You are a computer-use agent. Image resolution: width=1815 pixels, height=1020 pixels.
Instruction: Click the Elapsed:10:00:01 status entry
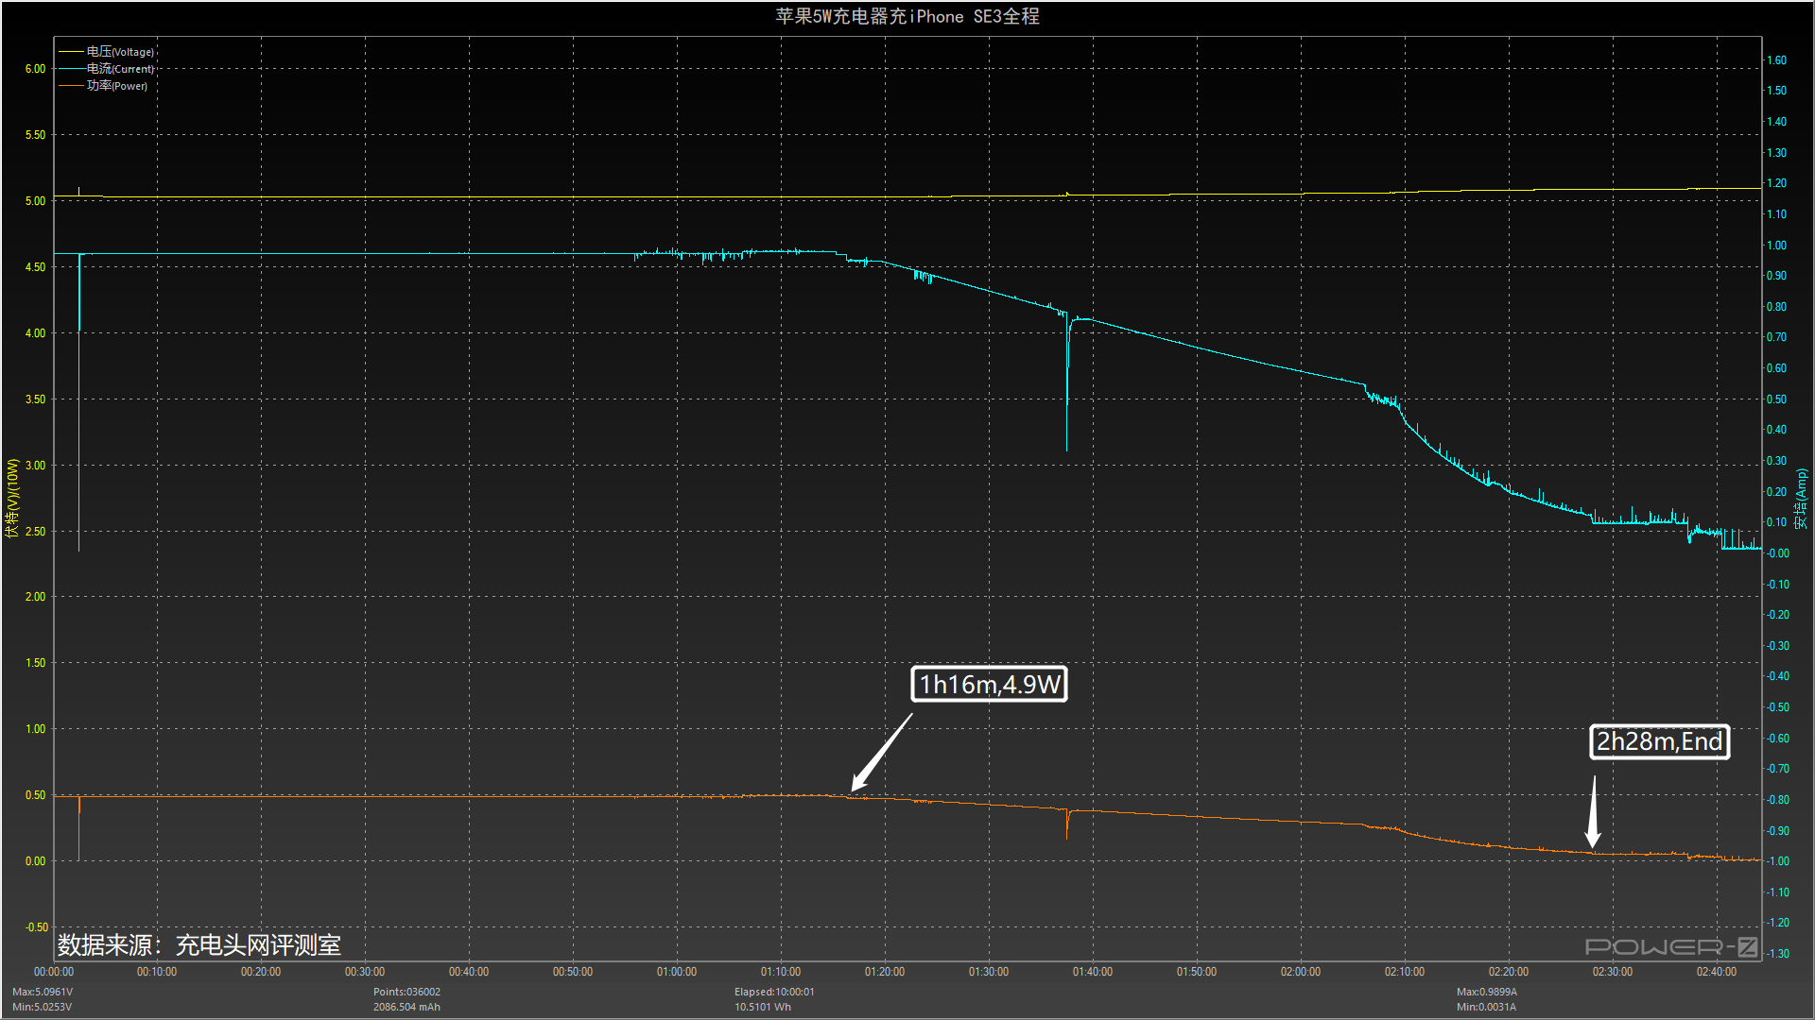coord(774,992)
